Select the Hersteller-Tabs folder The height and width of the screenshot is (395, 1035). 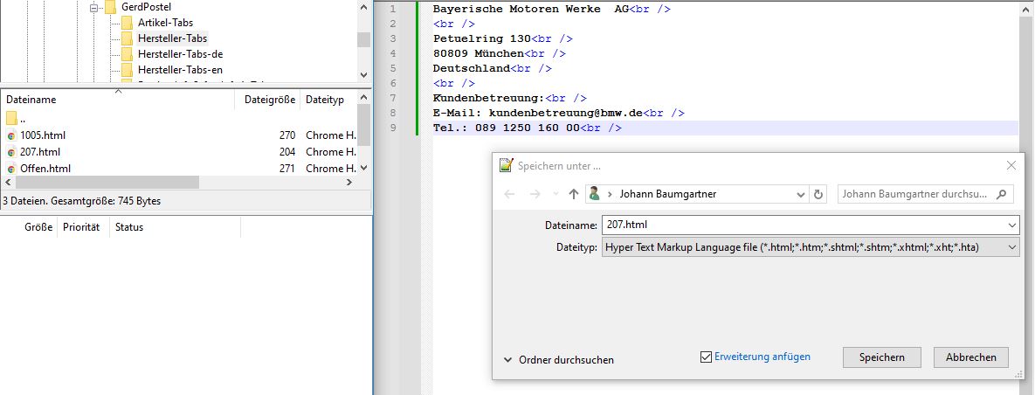click(x=172, y=38)
